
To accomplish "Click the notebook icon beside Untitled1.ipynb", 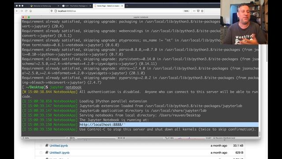I will 47,152.
